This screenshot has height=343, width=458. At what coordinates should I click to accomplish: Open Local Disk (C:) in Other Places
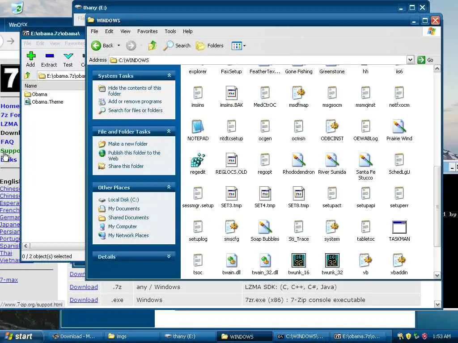(123, 200)
